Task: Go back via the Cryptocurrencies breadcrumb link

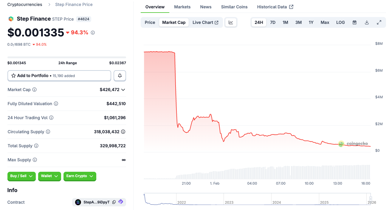Action: click(x=24, y=4)
